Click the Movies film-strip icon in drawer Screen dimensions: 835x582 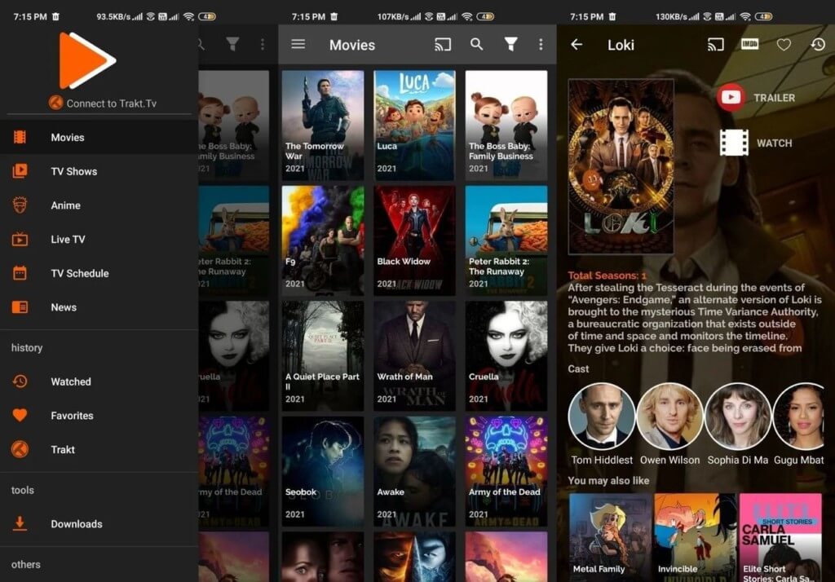(20, 138)
